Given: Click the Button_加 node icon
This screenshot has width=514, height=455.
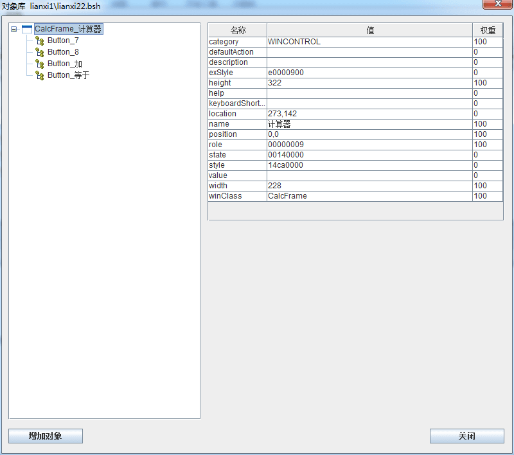Looking at the screenshot, I should [x=39, y=64].
